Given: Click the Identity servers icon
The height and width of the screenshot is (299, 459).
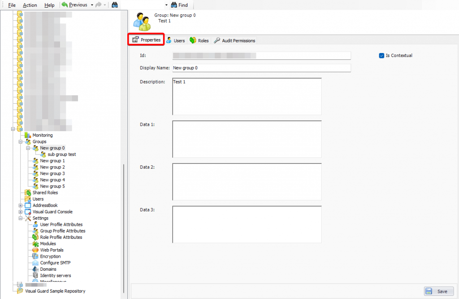Looking at the screenshot, I should click(35, 276).
